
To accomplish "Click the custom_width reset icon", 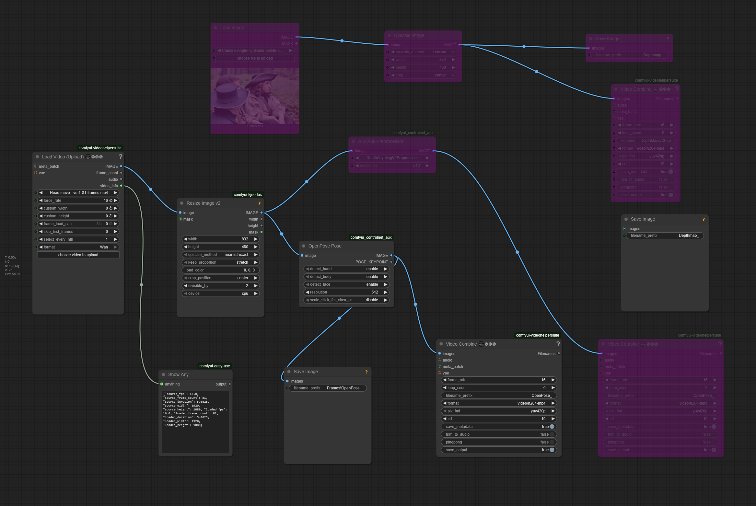I will coord(110,208).
